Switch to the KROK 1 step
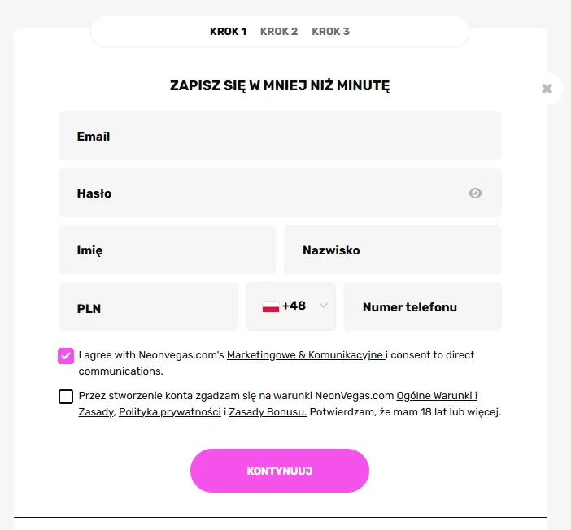Screen dimensions: 571x530 point(228,32)
